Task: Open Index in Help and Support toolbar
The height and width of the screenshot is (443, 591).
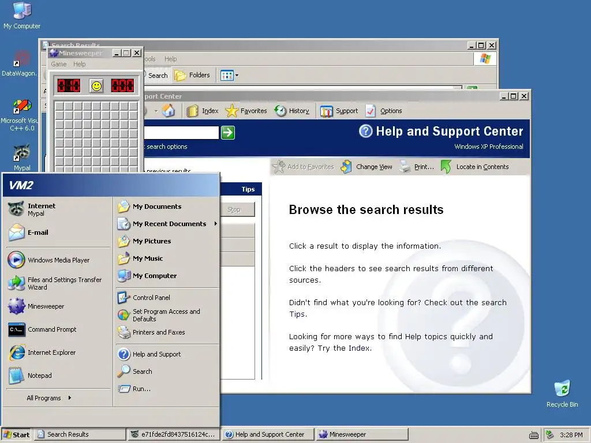Action: click(203, 111)
